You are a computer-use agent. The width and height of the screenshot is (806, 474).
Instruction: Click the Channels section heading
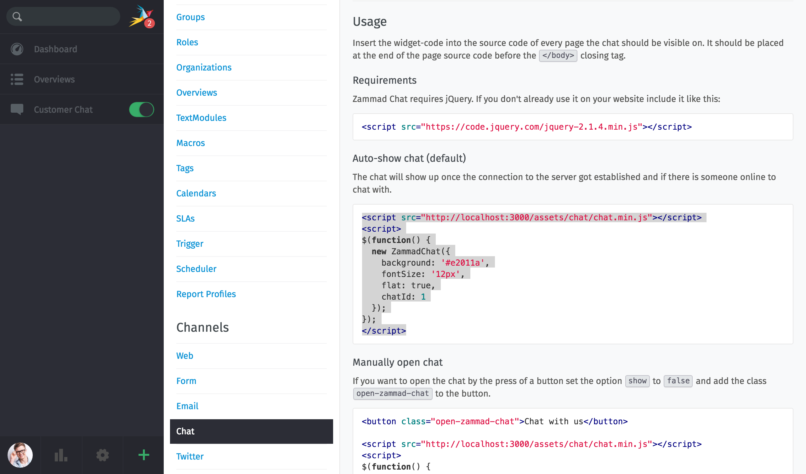[x=202, y=327]
